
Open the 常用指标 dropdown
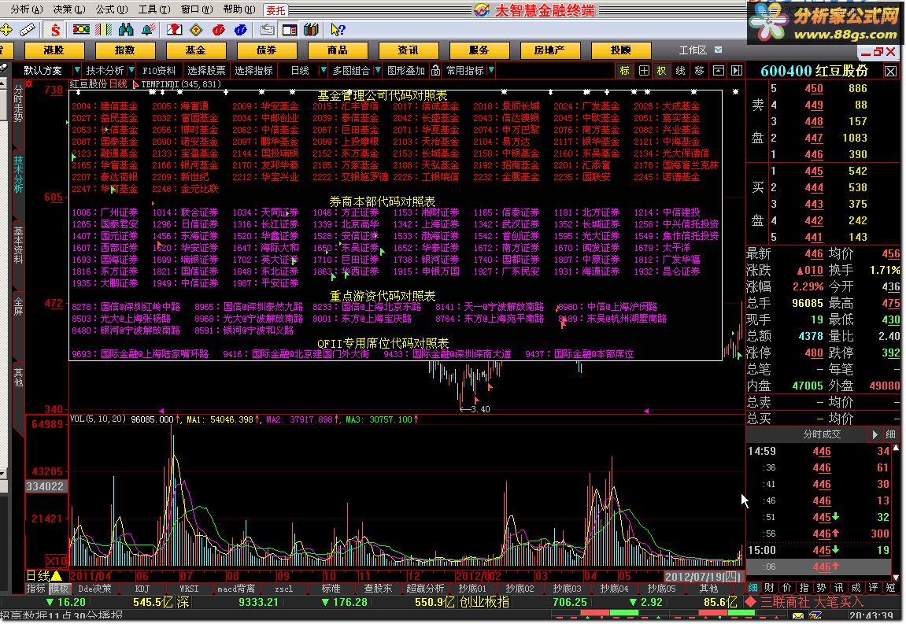(491, 70)
